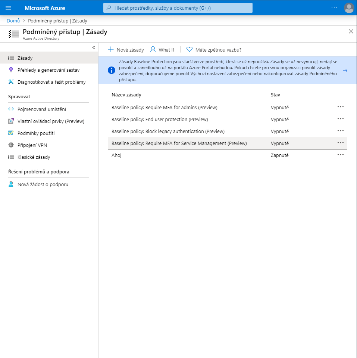The height and width of the screenshot is (358, 357).
Task: Click the Podmínky použití checkmark icon
Action: pos(11,133)
